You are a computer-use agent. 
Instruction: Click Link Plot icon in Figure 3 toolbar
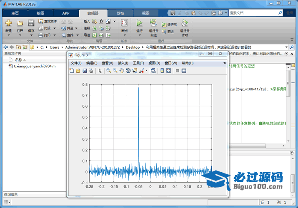[153, 71]
